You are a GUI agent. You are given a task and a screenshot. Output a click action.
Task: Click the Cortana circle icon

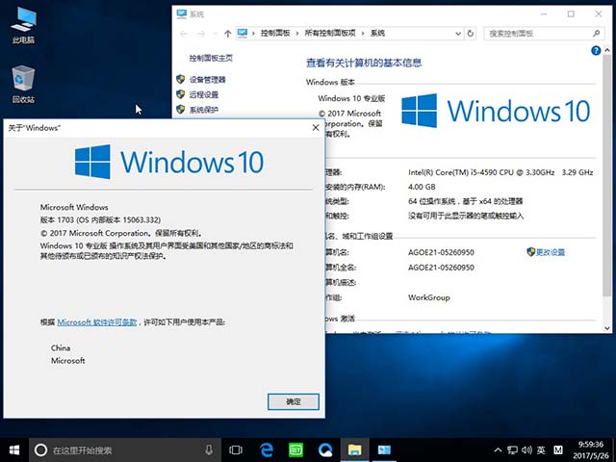40,449
